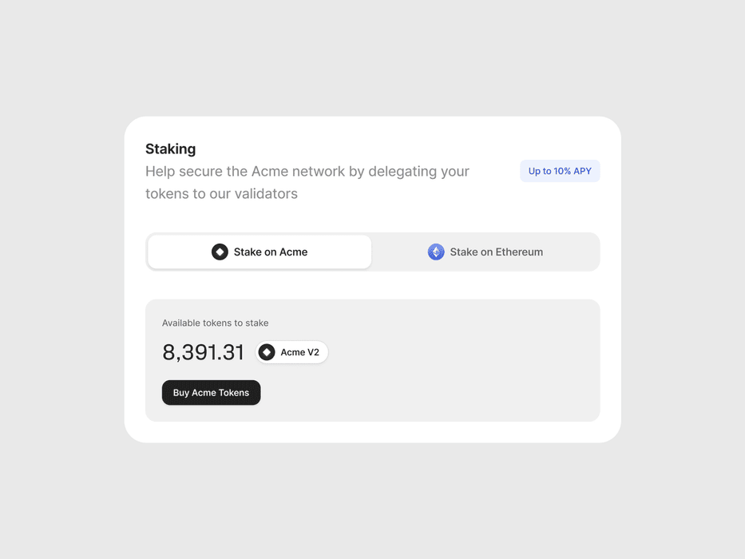Click the diamond icon inside Acme V2 chip
Image resolution: width=745 pixels, height=559 pixels.
[x=267, y=352]
